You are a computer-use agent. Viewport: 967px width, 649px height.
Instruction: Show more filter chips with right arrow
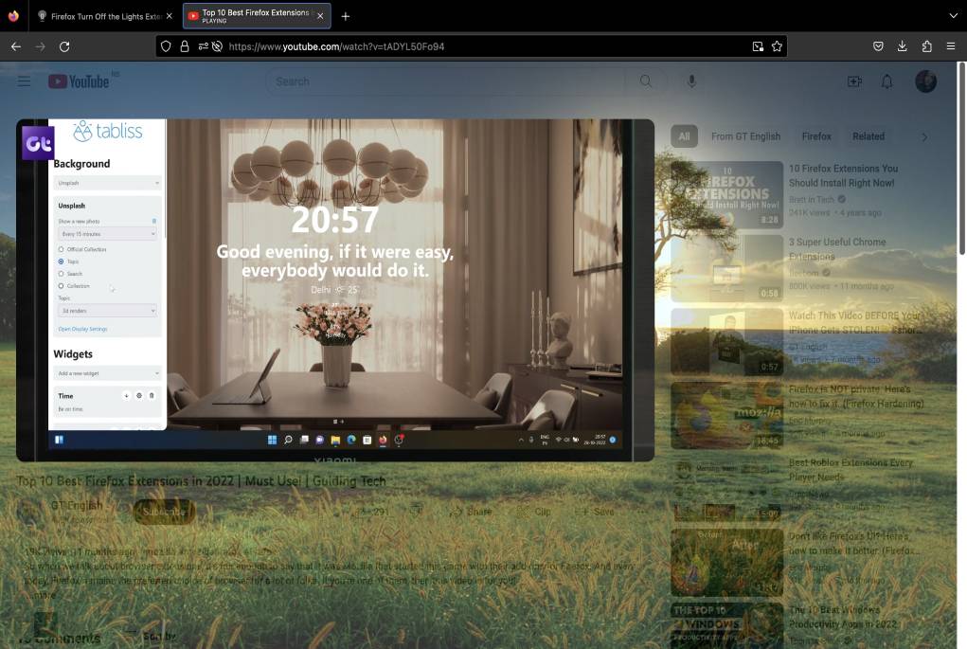point(924,137)
